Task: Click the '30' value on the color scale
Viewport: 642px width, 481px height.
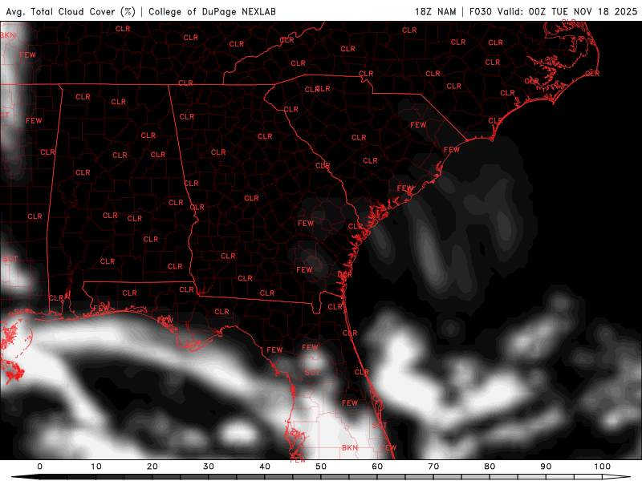Action: [209, 467]
